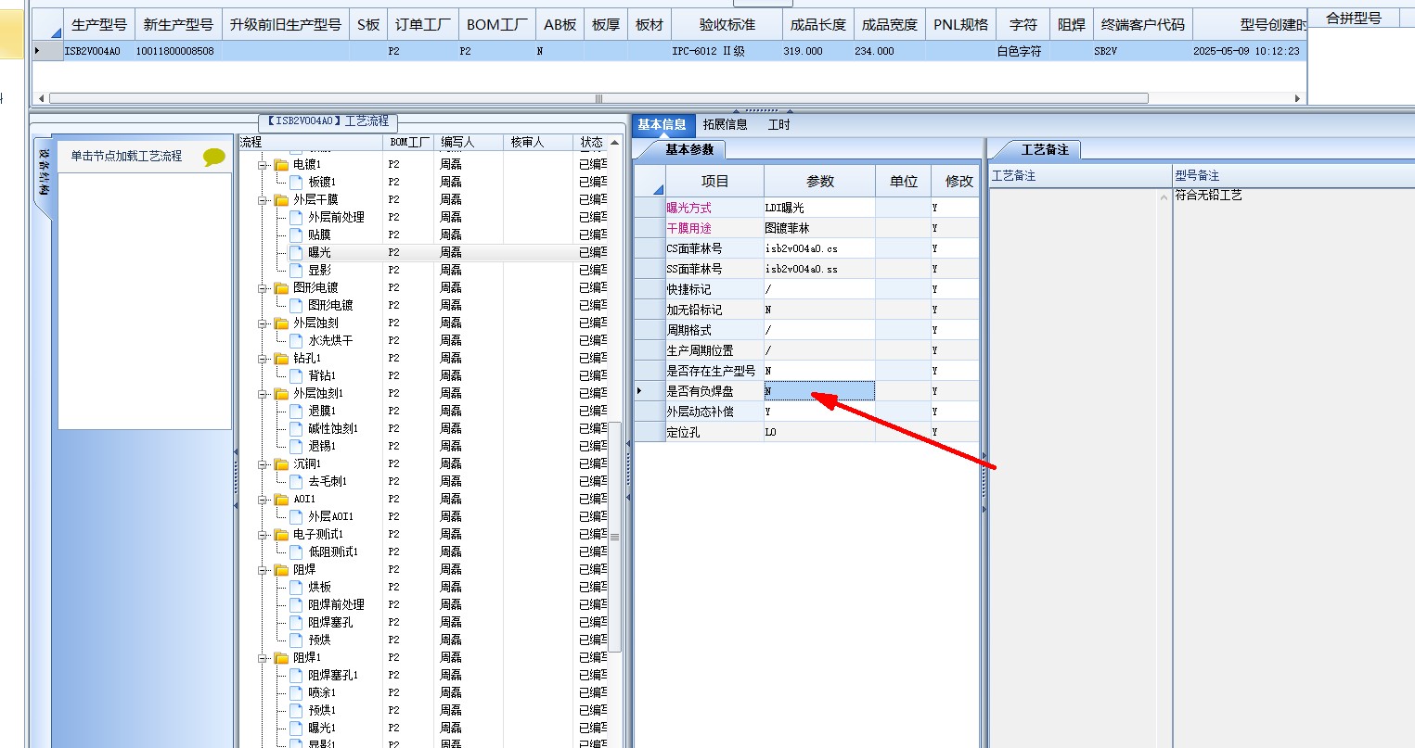Viewport: 1415px width, 748px height.
Task: Collapse the 外层蚀刻1 folder node
Action: [x=264, y=394]
